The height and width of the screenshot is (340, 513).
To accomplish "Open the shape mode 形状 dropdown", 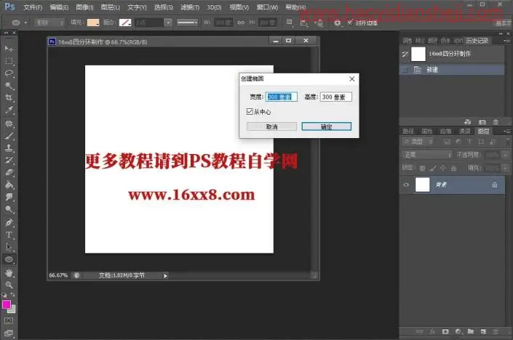I will point(49,23).
